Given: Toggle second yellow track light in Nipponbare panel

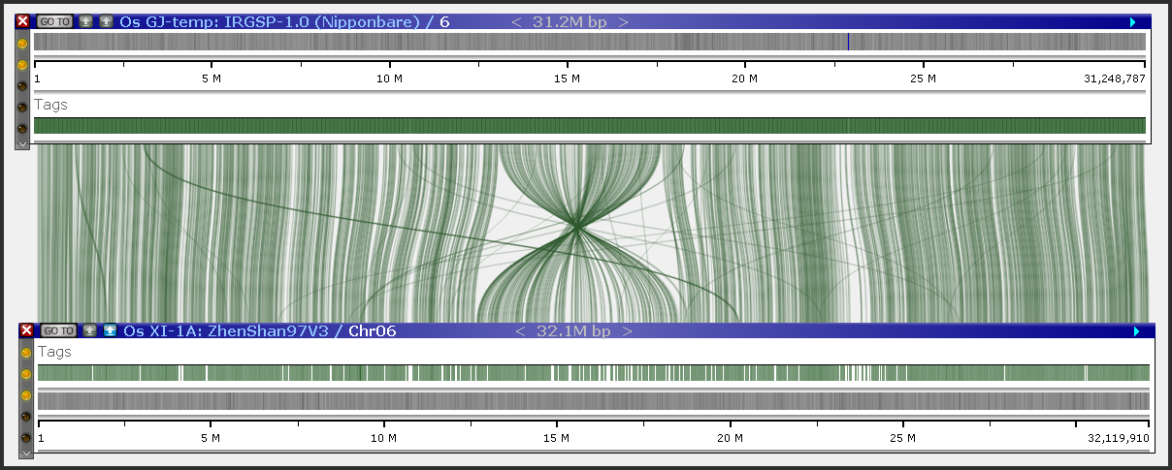Looking at the screenshot, I should click(x=22, y=64).
